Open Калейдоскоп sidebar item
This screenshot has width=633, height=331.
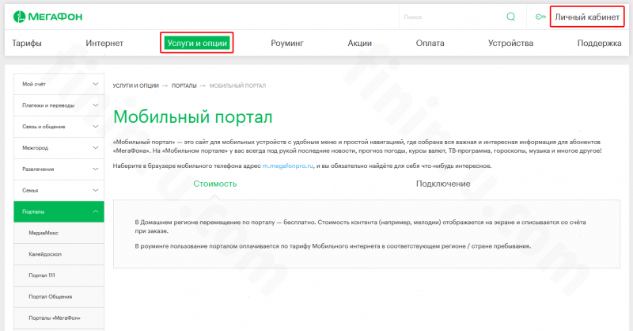click(59, 254)
